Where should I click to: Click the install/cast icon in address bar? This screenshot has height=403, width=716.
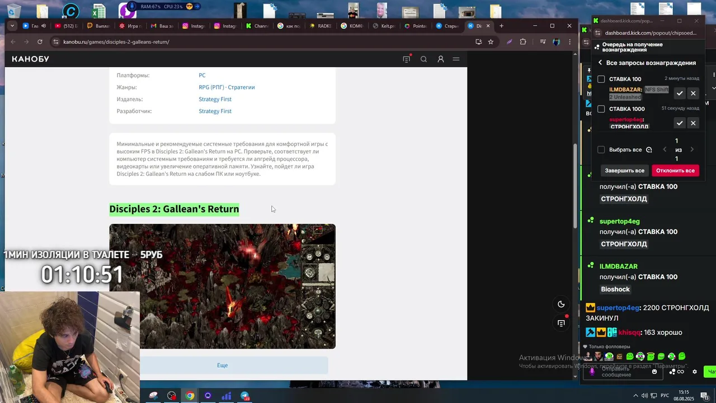tap(478, 41)
